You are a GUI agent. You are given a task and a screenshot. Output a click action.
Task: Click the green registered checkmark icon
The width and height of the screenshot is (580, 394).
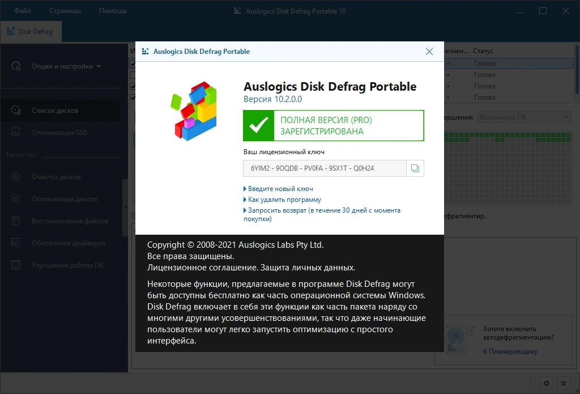(258, 125)
